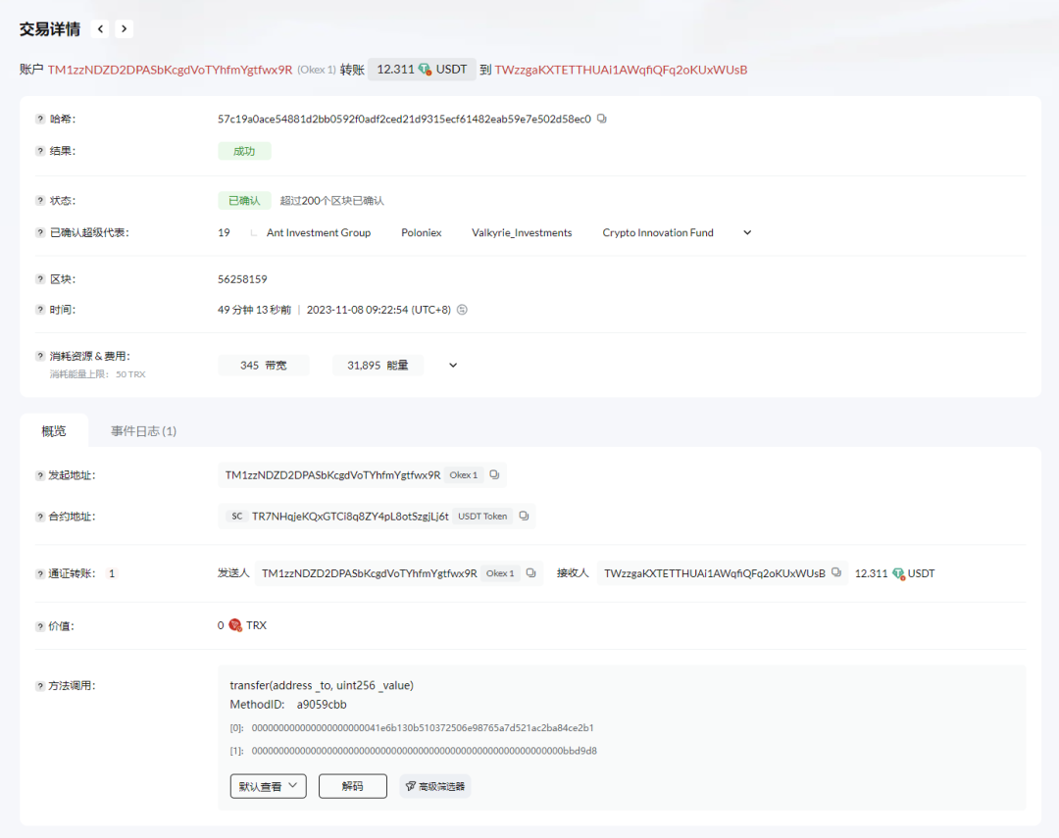Open USDT contract address TR7NHq link

click(x=350, y=517)
